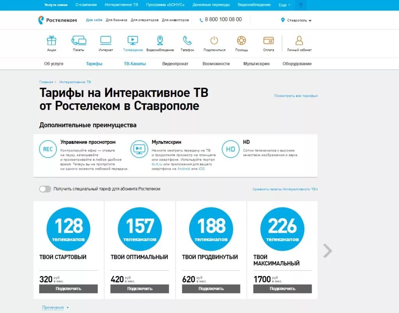
Task: Click the ТВОЙ ПРОДВИНУТЫЙ tariff title
Action: click(210, 257)
